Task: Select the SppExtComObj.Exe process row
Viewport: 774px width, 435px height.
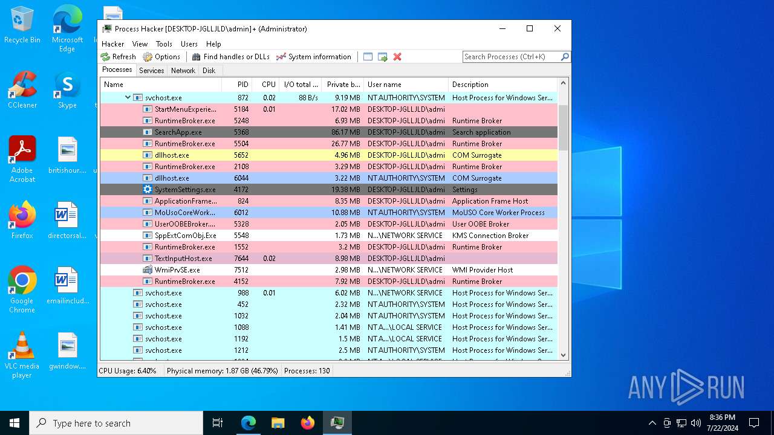Action: [328, 235]
